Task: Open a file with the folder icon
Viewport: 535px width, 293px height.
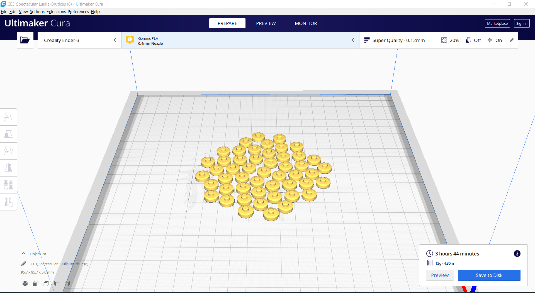Action: 25,40
